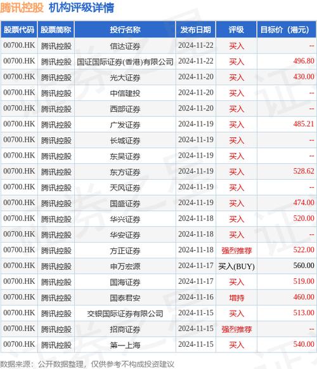Screen dimensions: 317x369
Task: Click the 发布日期 column header
Action: click(x=195, y=30)
